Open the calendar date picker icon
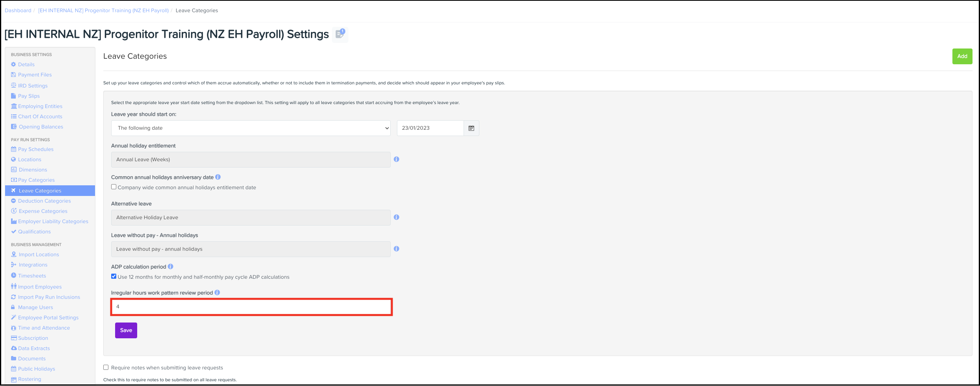Screen dimensions: 980x386 tap(471, 128)
